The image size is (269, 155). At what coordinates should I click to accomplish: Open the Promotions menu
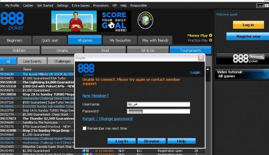coord(101,5)
